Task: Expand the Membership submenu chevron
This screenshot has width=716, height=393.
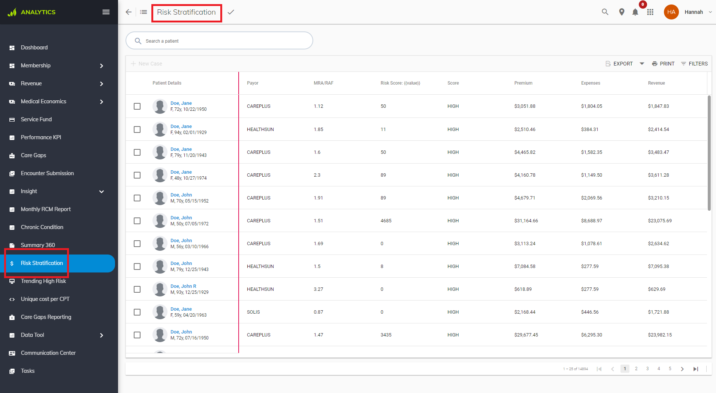Action: click(x=102, y=65)
